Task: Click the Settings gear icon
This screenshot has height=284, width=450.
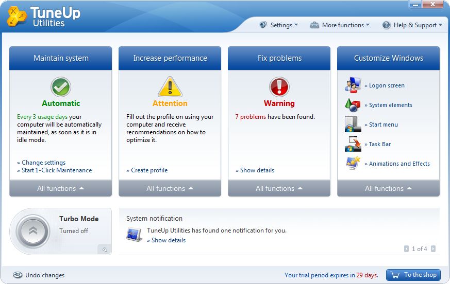Action: 263,25
